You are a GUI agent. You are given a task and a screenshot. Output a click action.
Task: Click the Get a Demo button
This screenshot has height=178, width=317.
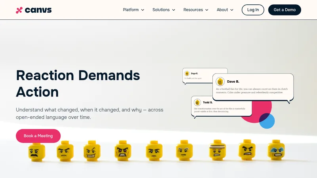click(x=285, y=10)
